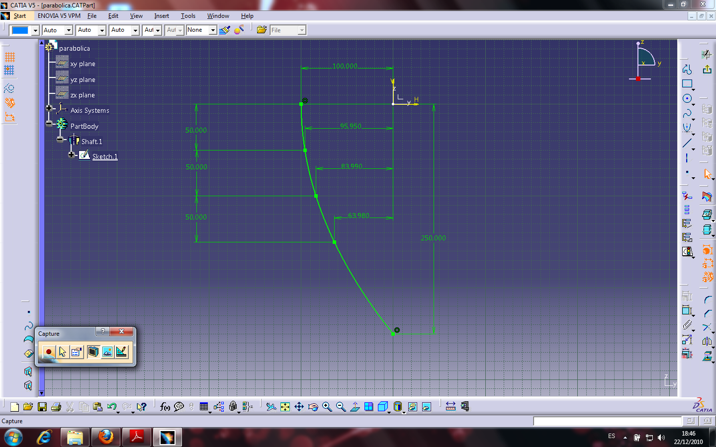This screenshot has width=716, height=447.
Task: Select the Chamfer tool
Action: click(707, 313)
